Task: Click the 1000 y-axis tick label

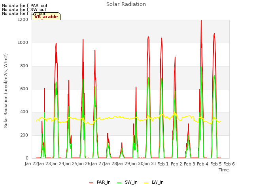Action: [23, 43]
